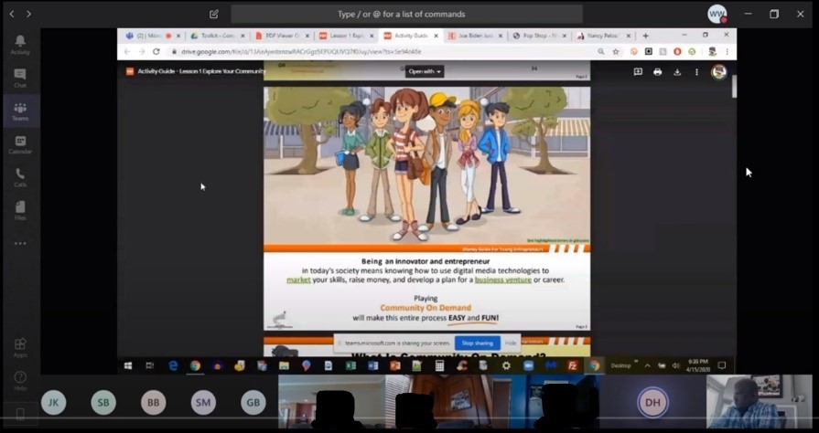Switch to the Pop Shop tab

pyautogui.click(x=539, y=36)
